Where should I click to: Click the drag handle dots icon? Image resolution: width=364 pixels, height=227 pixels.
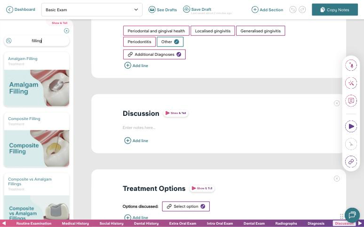click(341, 216)
